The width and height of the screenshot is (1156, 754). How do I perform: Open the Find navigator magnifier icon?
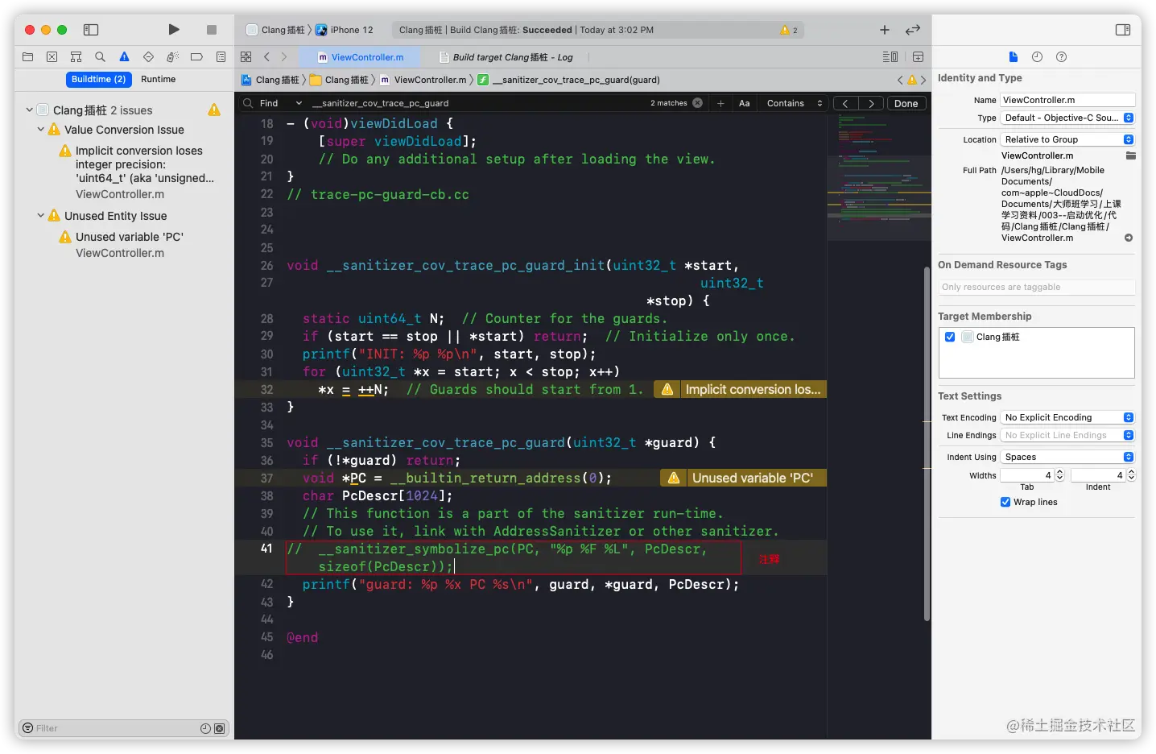tap(100, 57)
